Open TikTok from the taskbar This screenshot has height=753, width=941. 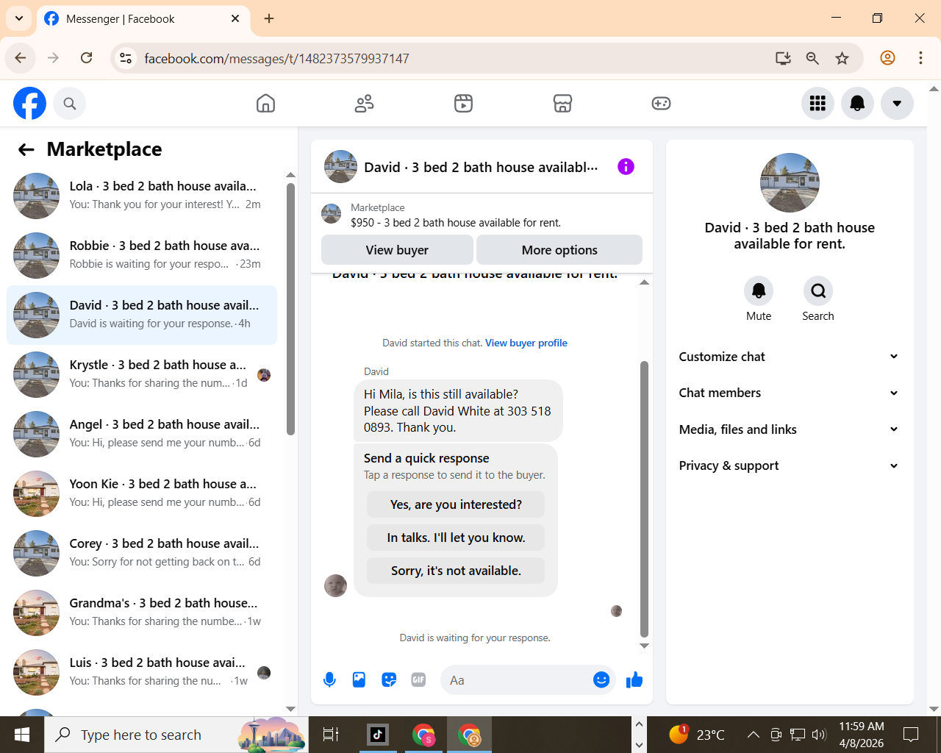click(x=378, y=735)
